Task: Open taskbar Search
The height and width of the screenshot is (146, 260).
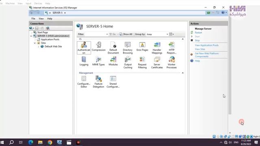Action: pos(11,142)
